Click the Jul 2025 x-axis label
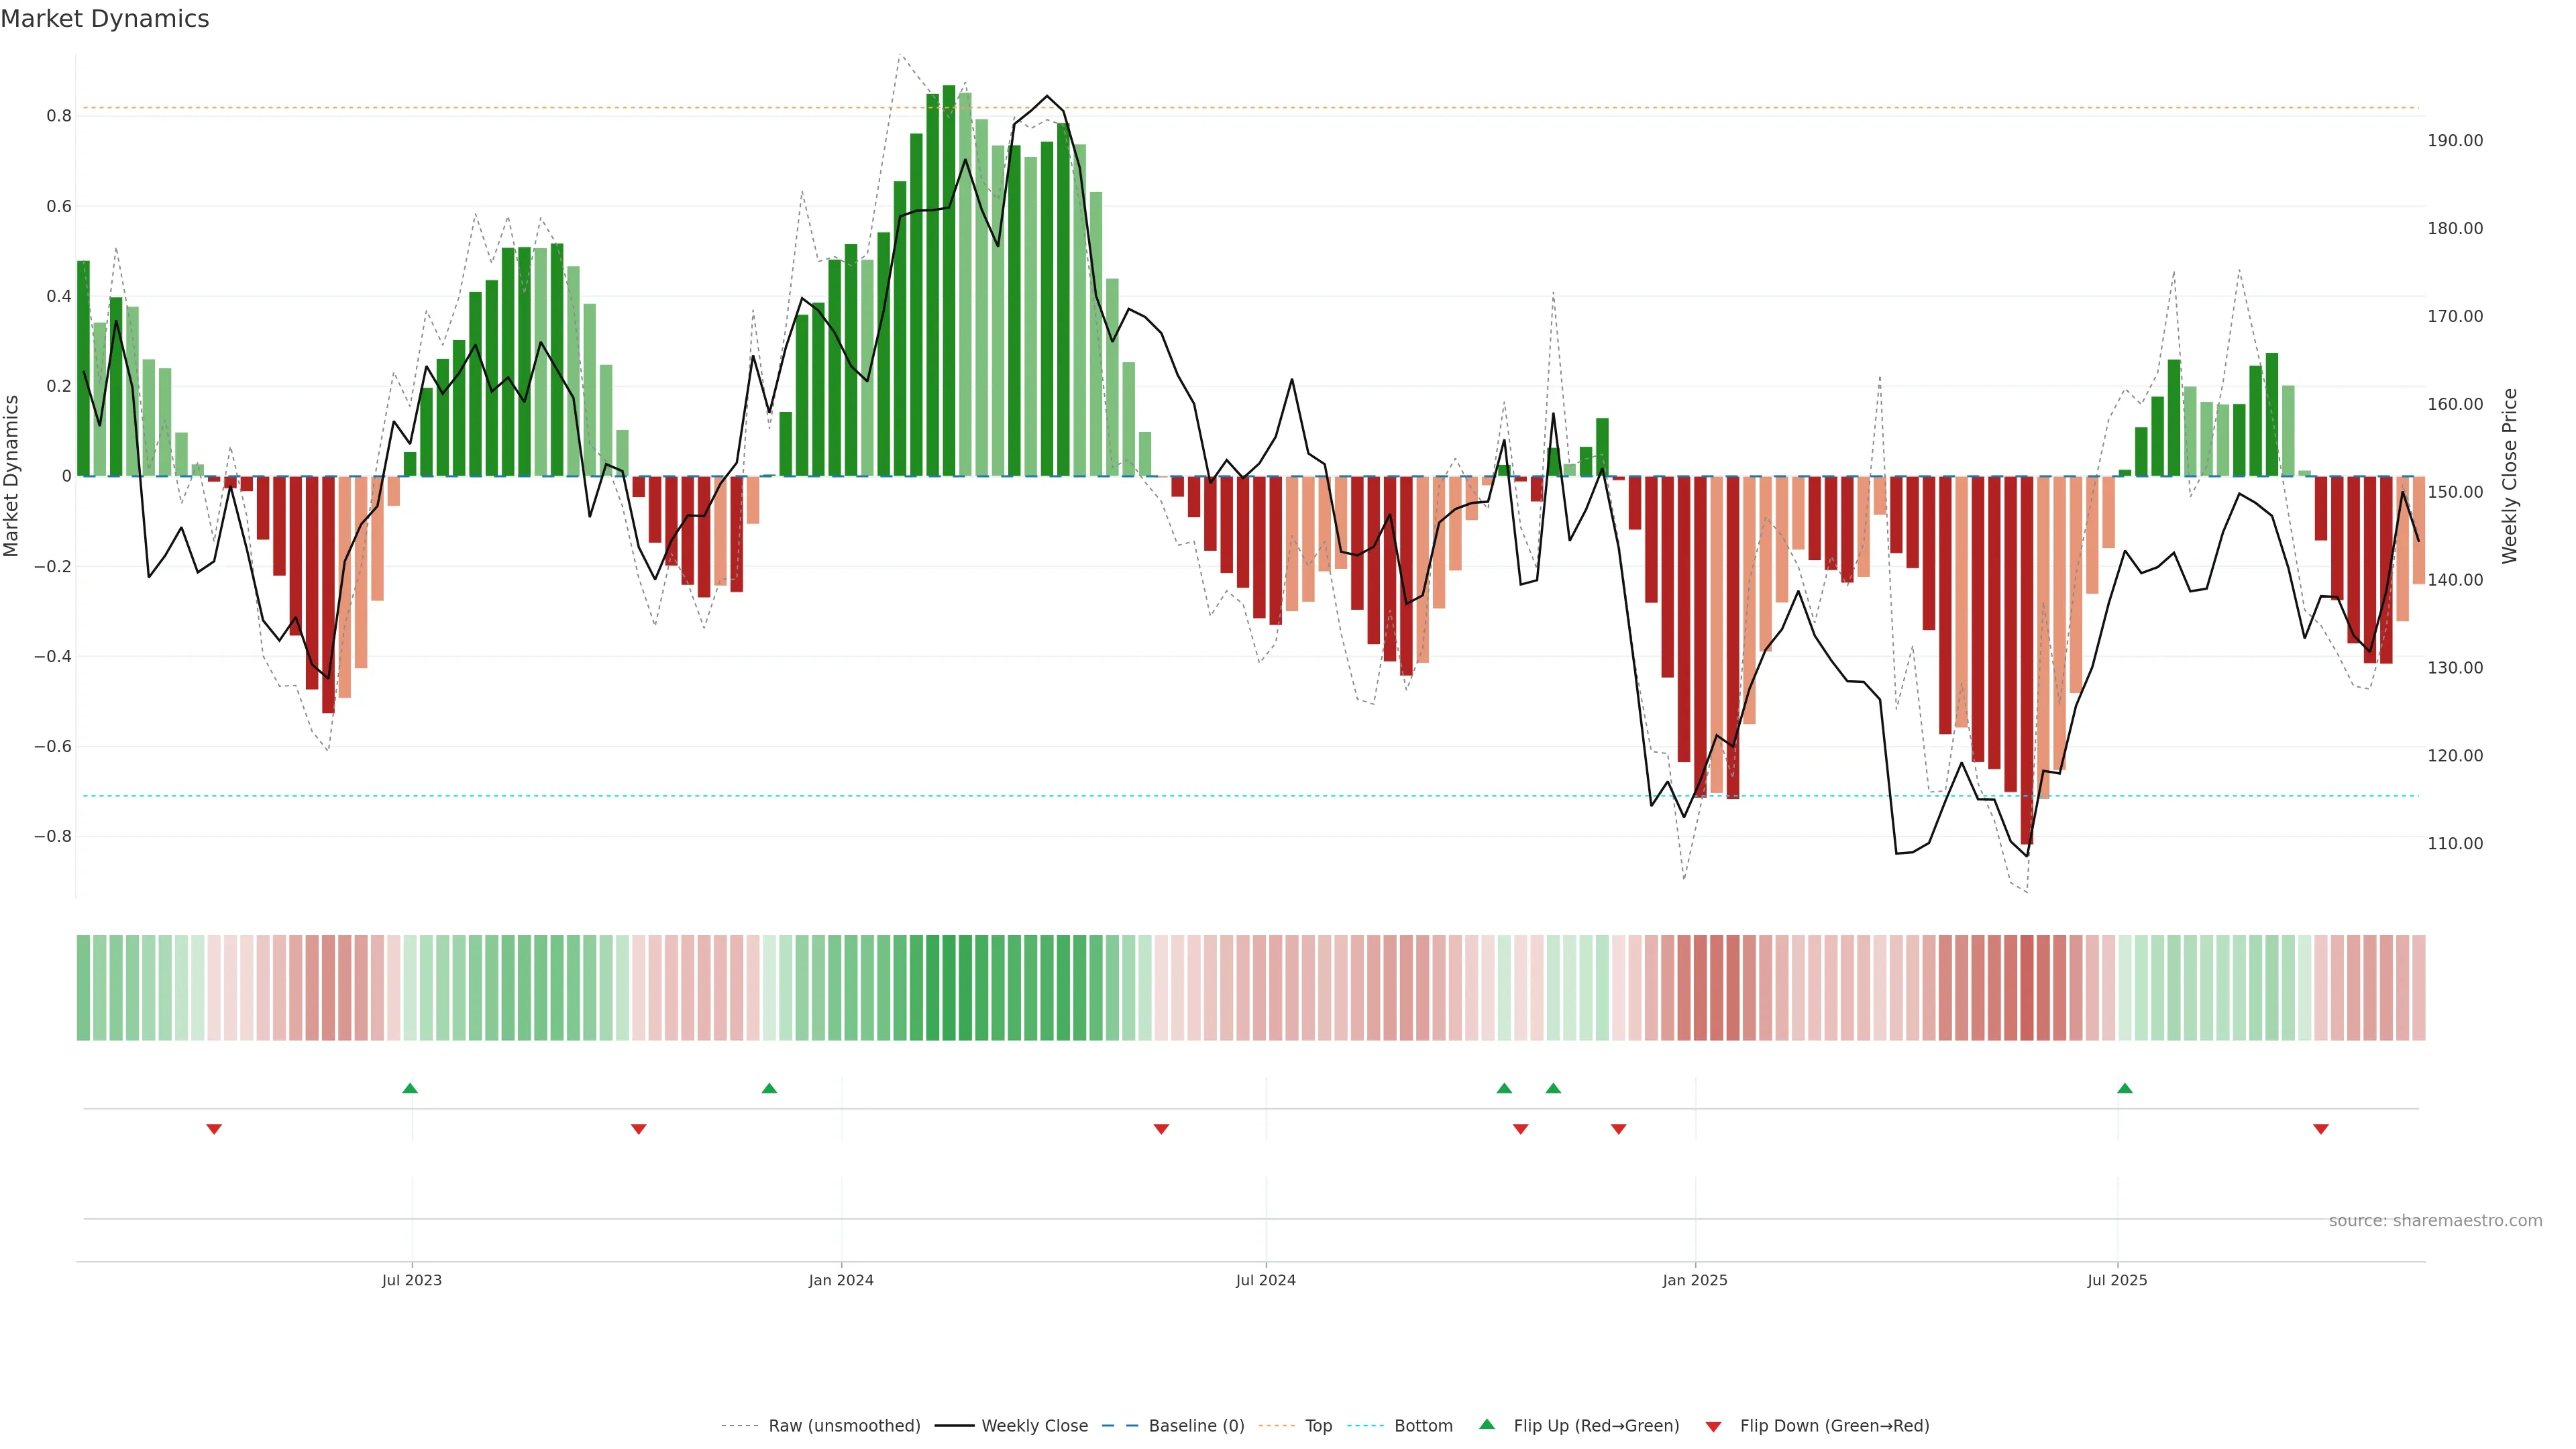The width and height of the screenshot is (2576, 1449). [2117, 1280]
